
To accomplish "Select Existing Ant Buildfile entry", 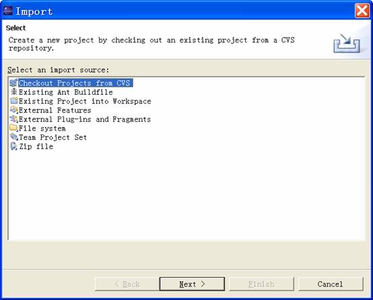I will [66, 92].
